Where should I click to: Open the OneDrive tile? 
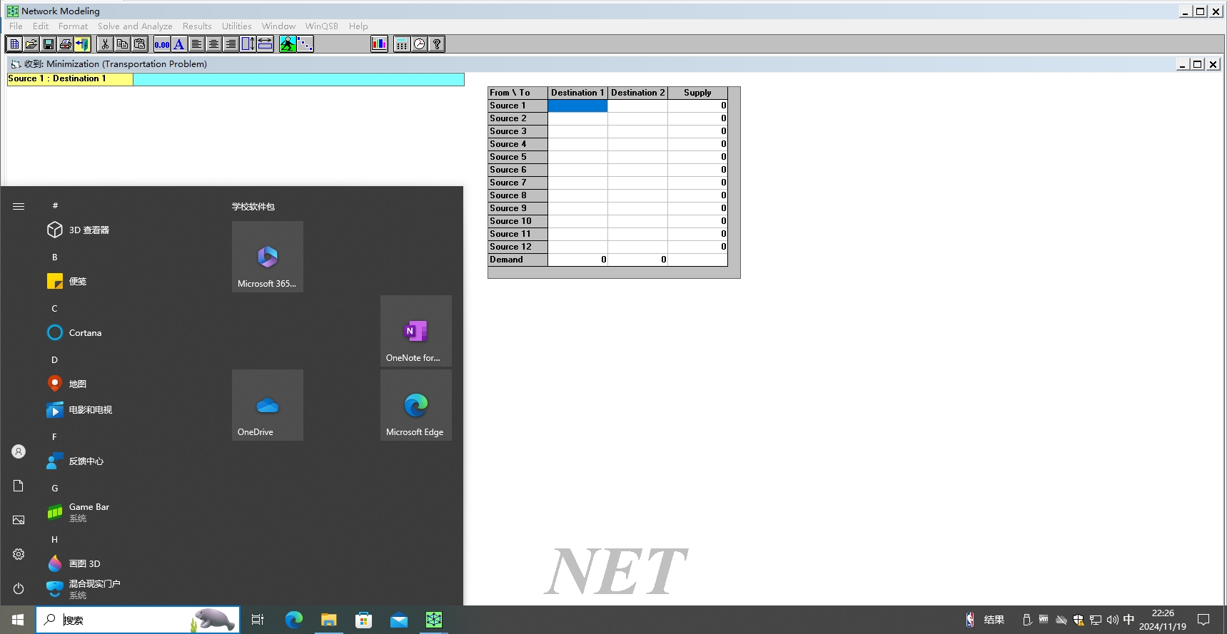[268, 405]
